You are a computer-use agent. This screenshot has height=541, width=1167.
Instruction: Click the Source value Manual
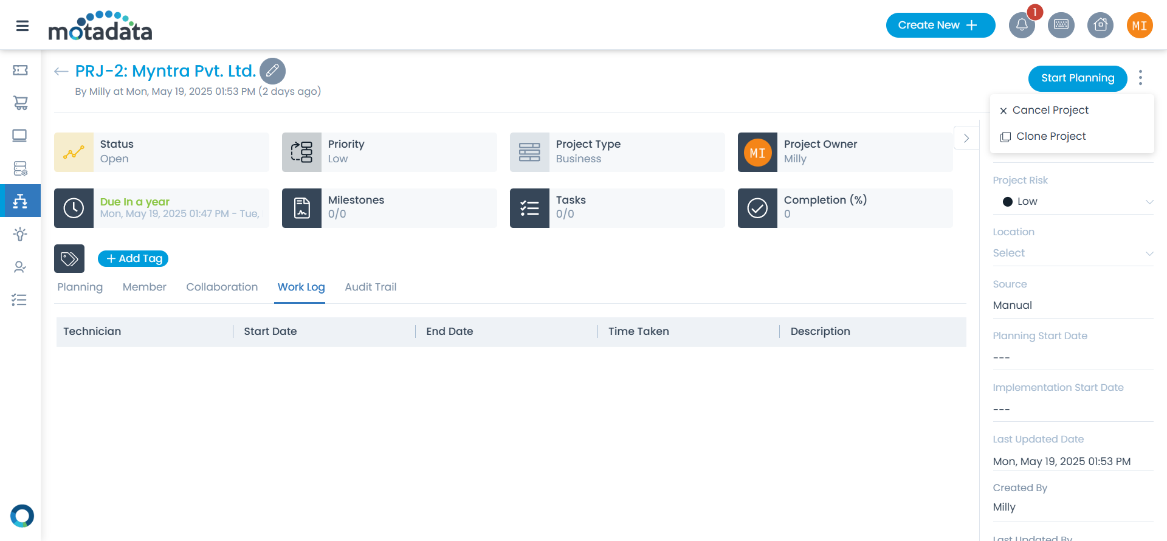[x=1013, y=305]
